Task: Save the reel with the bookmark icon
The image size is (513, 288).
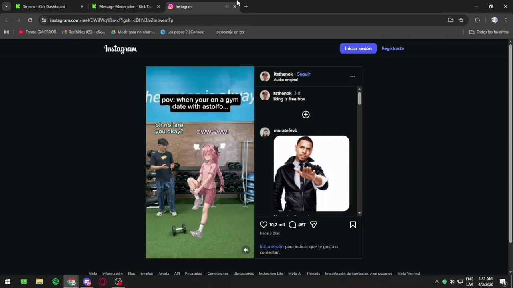Action: point(353,225)
